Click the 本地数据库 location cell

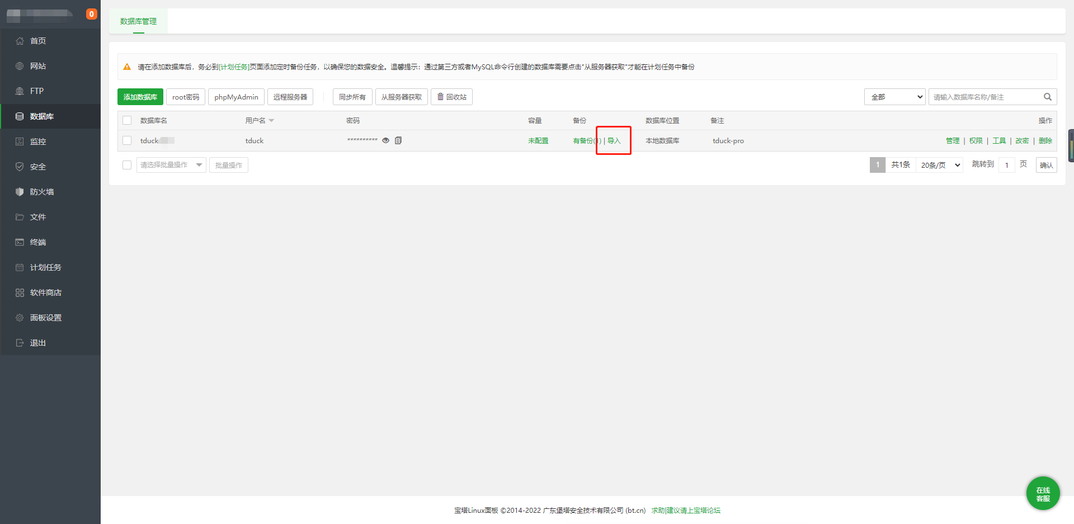662,141
